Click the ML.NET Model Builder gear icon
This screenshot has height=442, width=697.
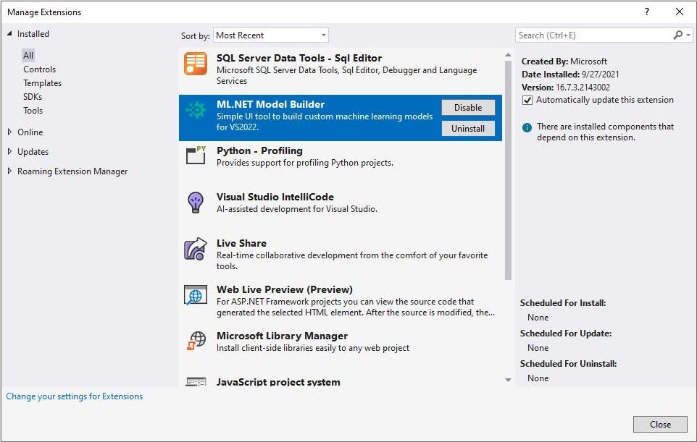click(x=196, y=110)
